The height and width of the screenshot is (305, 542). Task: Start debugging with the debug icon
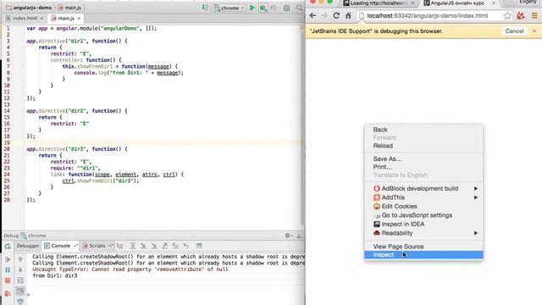[263, 8]
